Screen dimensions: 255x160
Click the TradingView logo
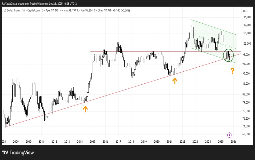18,153
